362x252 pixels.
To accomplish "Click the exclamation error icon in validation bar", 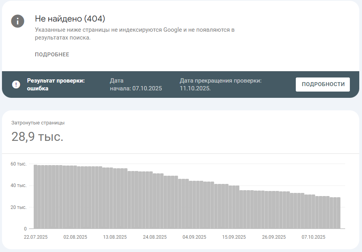I will [16, 85].
